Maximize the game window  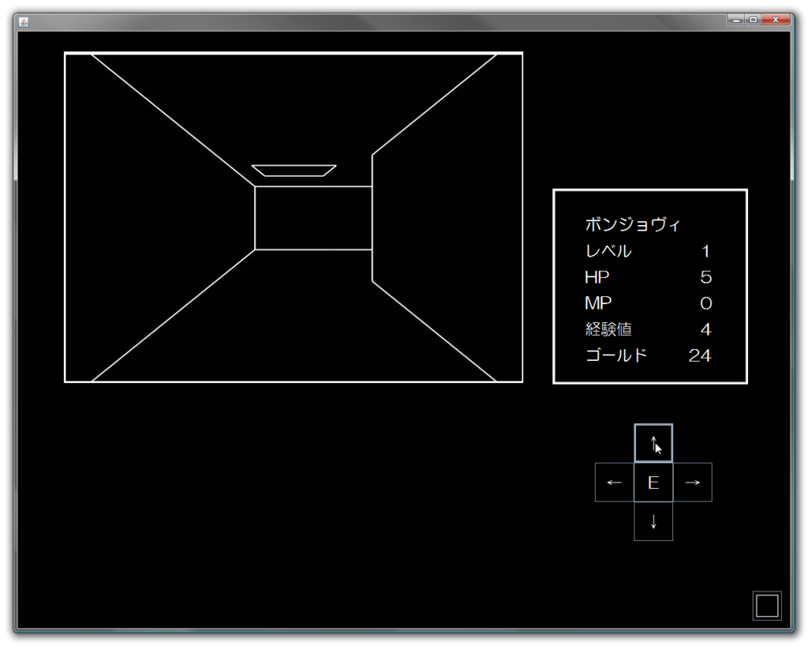pyautogui.click(x=753, y=20)
